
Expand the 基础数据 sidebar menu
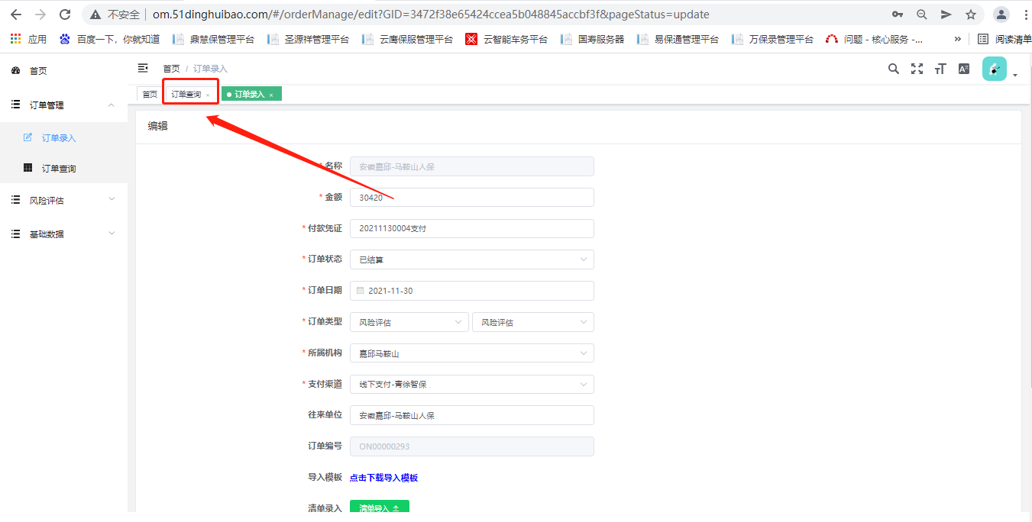(63, 234)
